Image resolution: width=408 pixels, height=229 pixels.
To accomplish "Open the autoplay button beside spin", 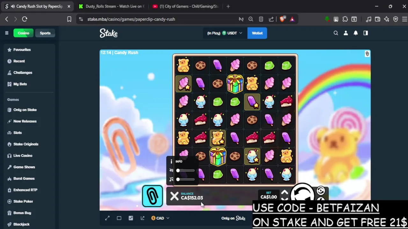I will pyautogui.click(x=321, y=191).
